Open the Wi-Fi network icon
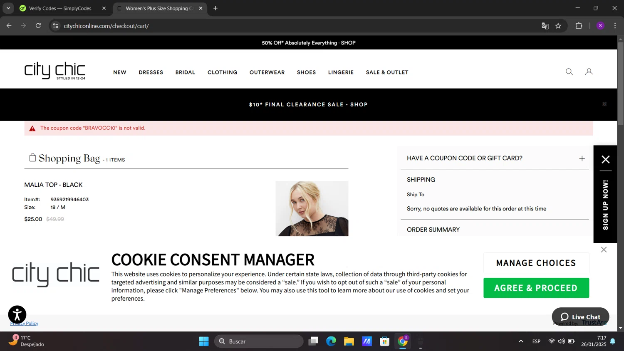624x351 pixels. (552, 341)
